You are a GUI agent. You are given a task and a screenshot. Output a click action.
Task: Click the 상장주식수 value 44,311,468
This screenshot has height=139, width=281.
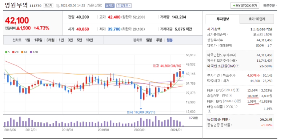pyautogui.click(x=264, y=40)
